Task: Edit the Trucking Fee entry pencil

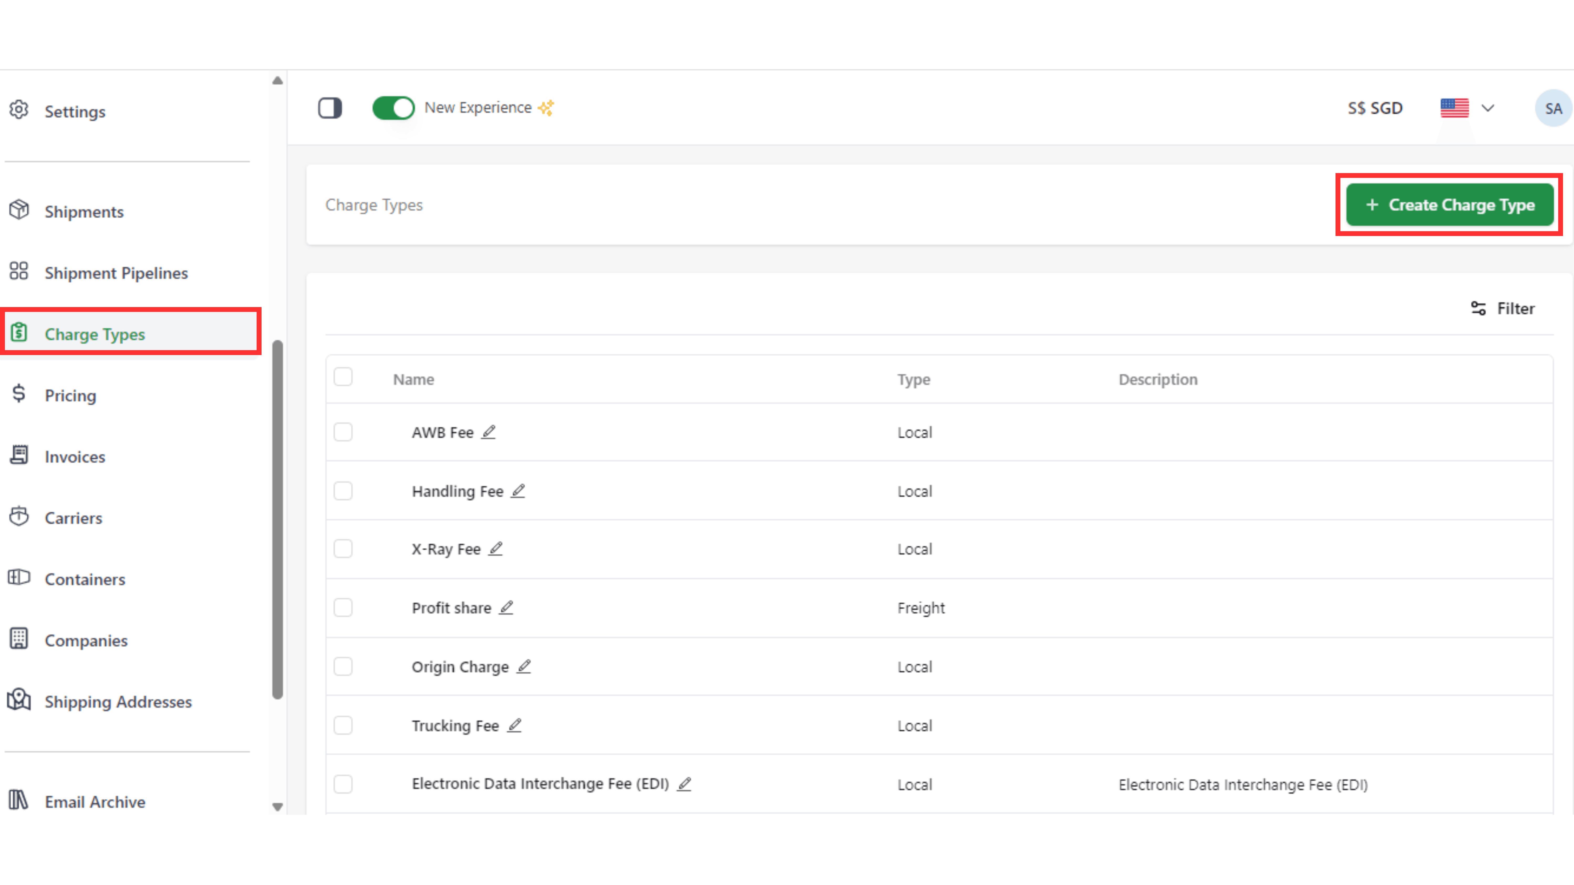Action: 514,725
